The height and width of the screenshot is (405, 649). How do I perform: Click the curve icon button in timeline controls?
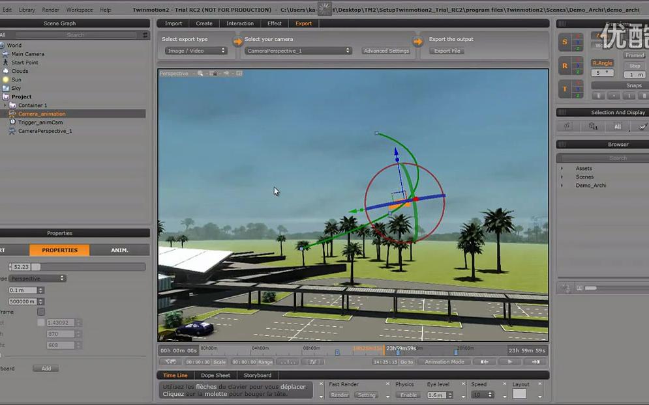pos(313,362)
